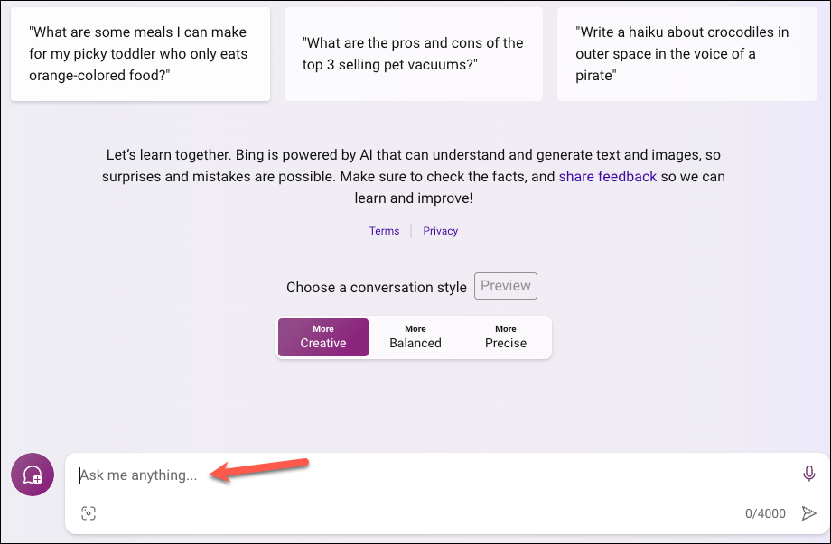Switch to the More Balanced conversation style

[x=415, y=337]
